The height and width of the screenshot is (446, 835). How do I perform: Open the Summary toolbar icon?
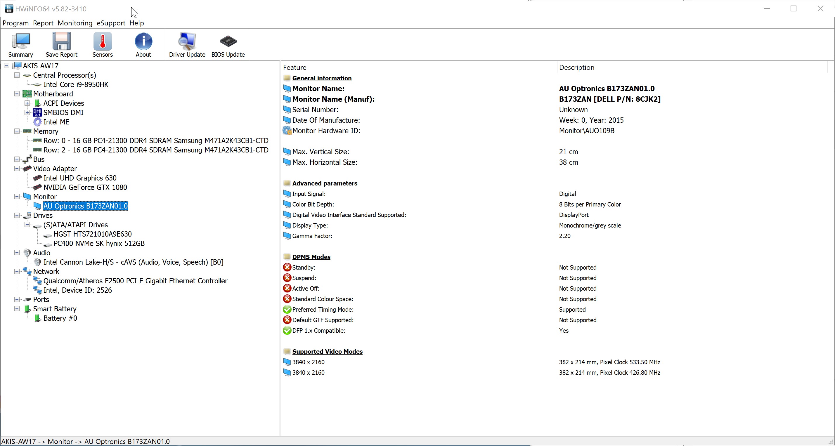20,45
